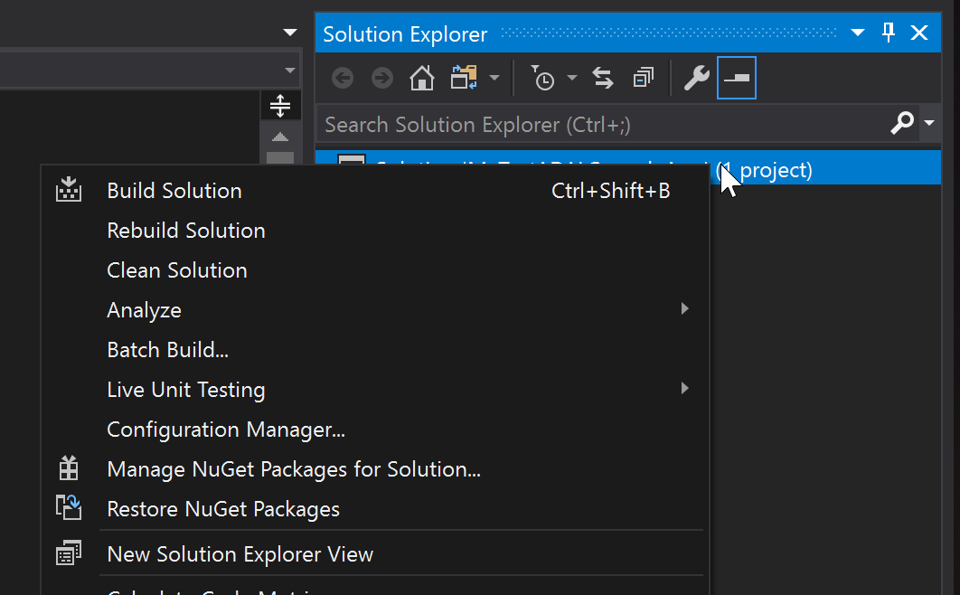This screenshot has height=595, width=960.
Task: Select the solution node (1 project)
Action: (x=628, y=168)
